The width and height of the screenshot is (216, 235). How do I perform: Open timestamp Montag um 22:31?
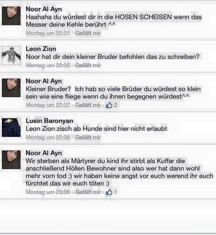pyautogui.click(x=48, y=33)
